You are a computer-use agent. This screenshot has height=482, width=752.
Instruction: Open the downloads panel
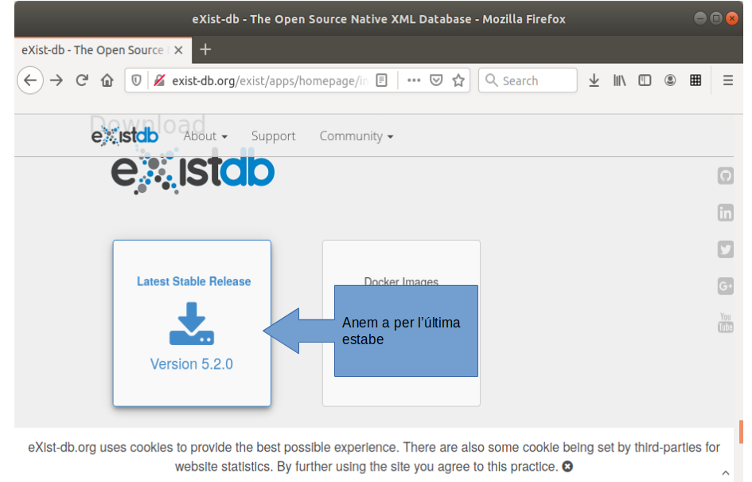point(594,80)
